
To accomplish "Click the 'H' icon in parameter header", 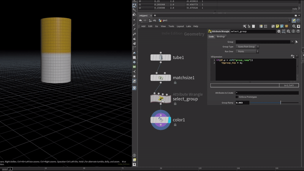I will click(283, 31).
